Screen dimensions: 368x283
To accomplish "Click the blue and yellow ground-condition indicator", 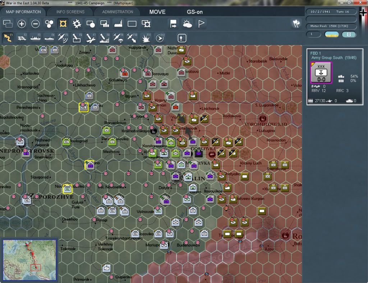I will tap(331, 34).
